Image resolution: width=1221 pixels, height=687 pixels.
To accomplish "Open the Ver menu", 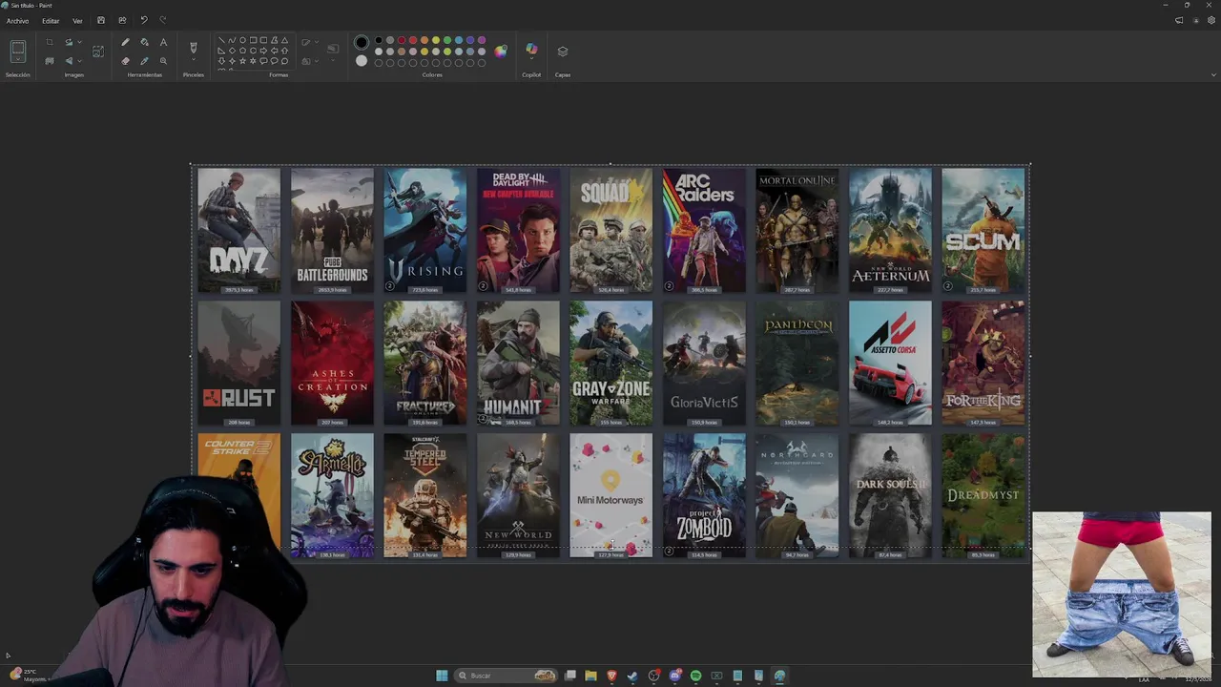I will [x=77, y=21].
